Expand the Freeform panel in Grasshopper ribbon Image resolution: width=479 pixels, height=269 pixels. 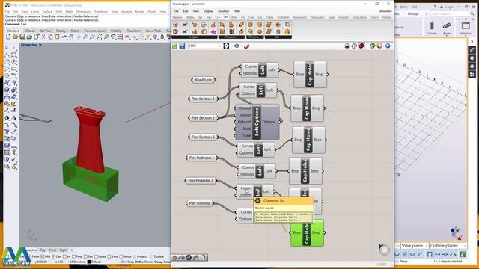point(231,37)
